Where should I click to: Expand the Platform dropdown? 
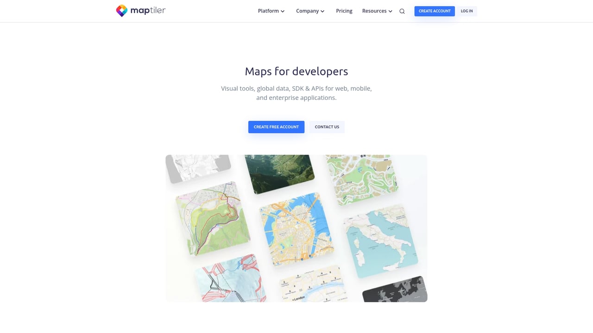click(x=271, y=11)
